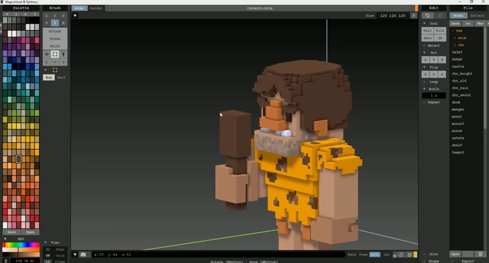
Task: Switch camera to Pers projection
Action: point(351,255)
